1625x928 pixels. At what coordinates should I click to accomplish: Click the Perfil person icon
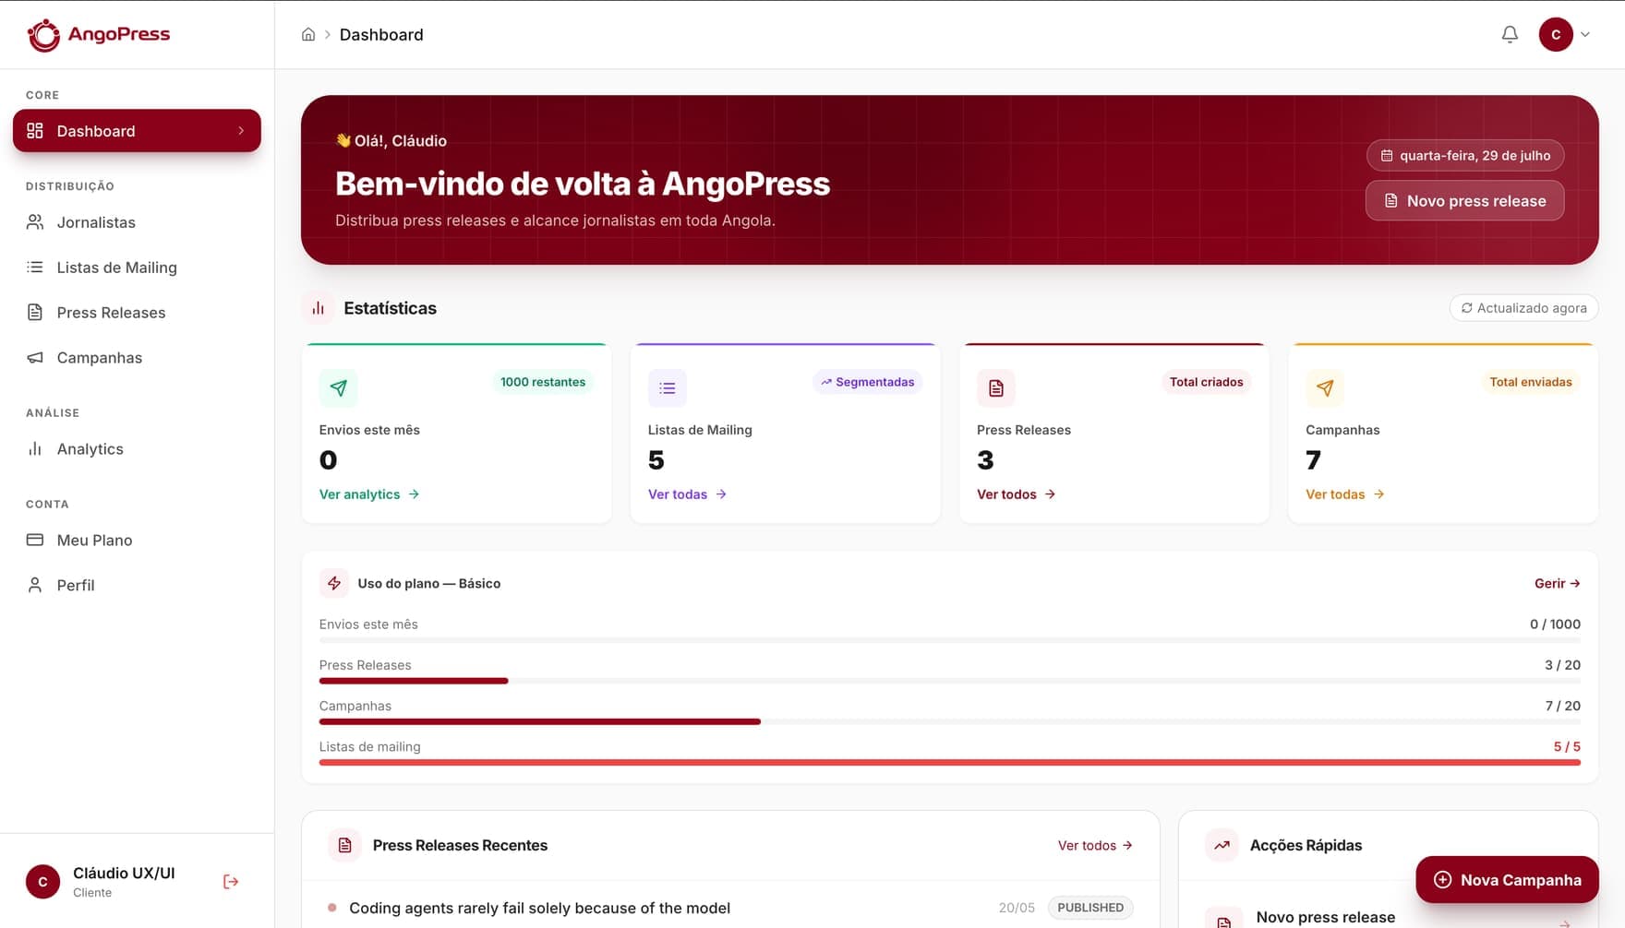35,585
